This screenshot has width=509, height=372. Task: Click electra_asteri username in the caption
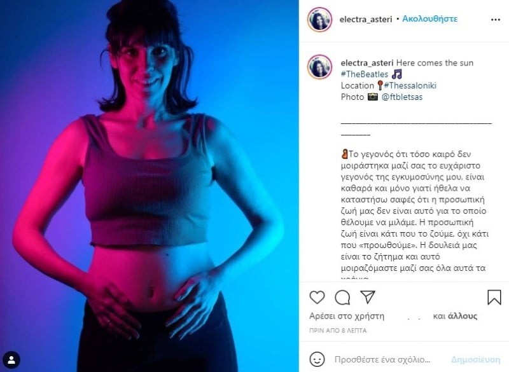[367, 63]
